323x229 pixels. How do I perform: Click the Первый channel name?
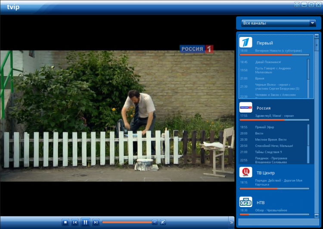265,43
